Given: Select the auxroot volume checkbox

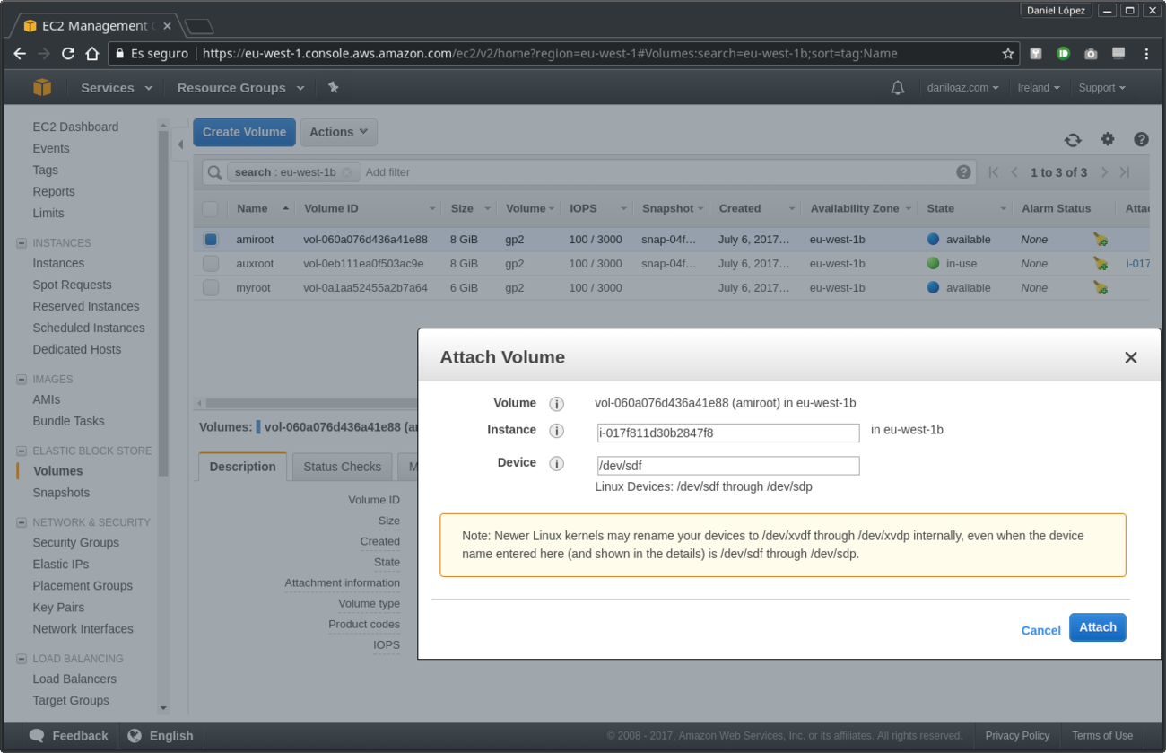Looking at the screenshot, I should tap(210, 263).
